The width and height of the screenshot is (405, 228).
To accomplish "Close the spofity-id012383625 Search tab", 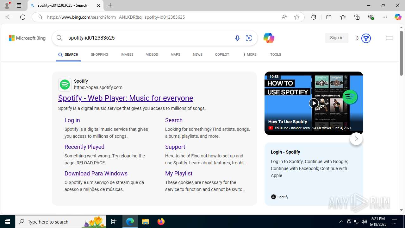I will click(98, 5).
